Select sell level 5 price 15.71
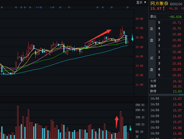The height and width of the screenshot is (139, 184). point(177,22)
